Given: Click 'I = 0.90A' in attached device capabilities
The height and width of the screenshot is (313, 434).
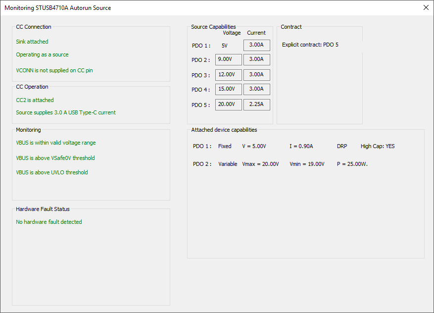Looking at the screenshot, I should (x=301, y=146).
